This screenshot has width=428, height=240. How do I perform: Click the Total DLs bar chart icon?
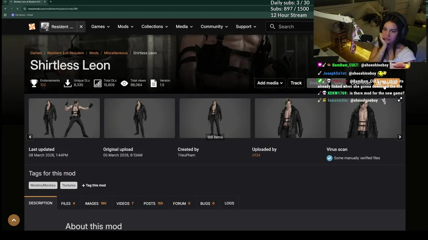pos(98,83)
